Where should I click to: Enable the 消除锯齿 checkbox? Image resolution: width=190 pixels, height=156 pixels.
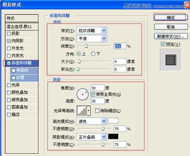(97, 111)
